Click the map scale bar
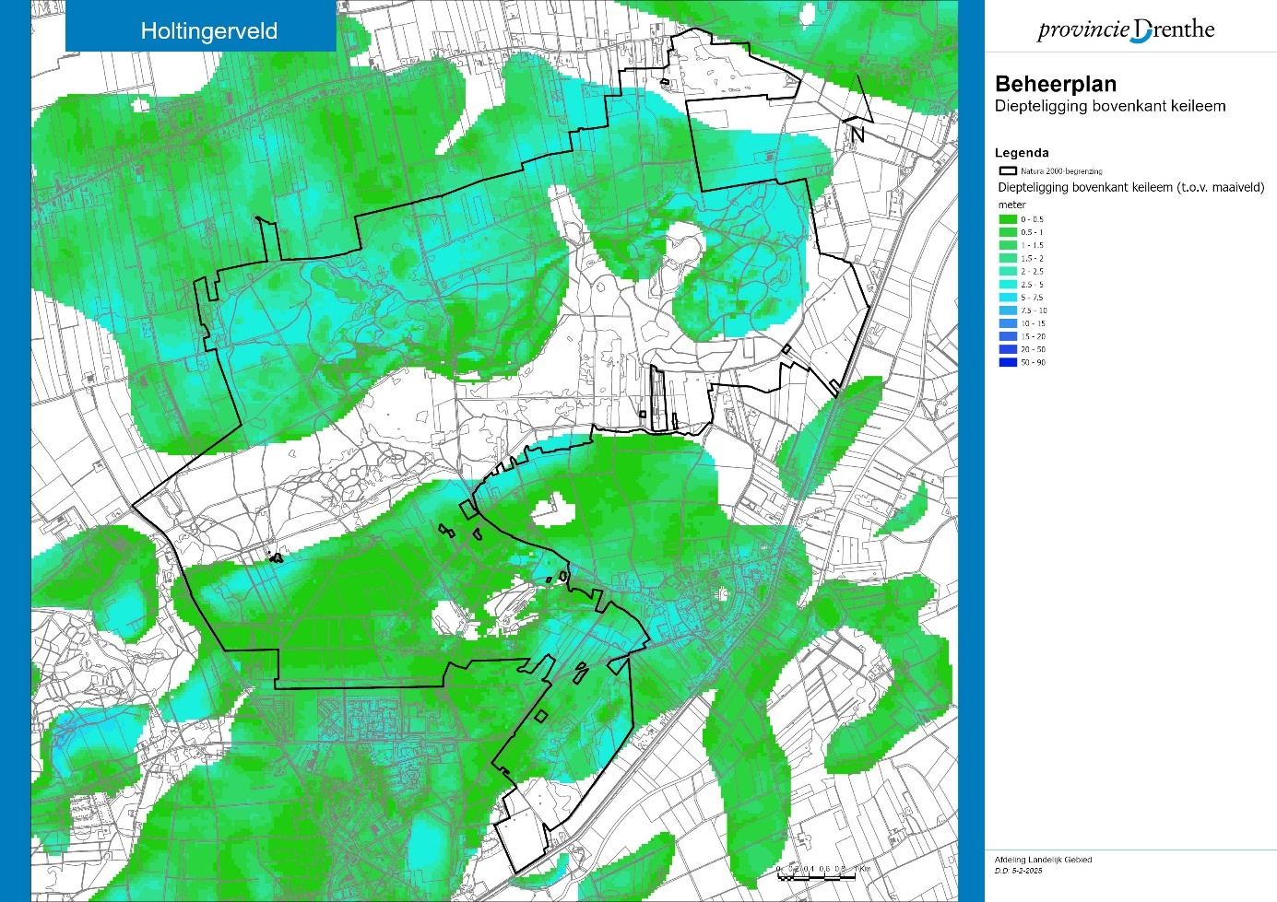1277x902 pixels. [823, 871]
